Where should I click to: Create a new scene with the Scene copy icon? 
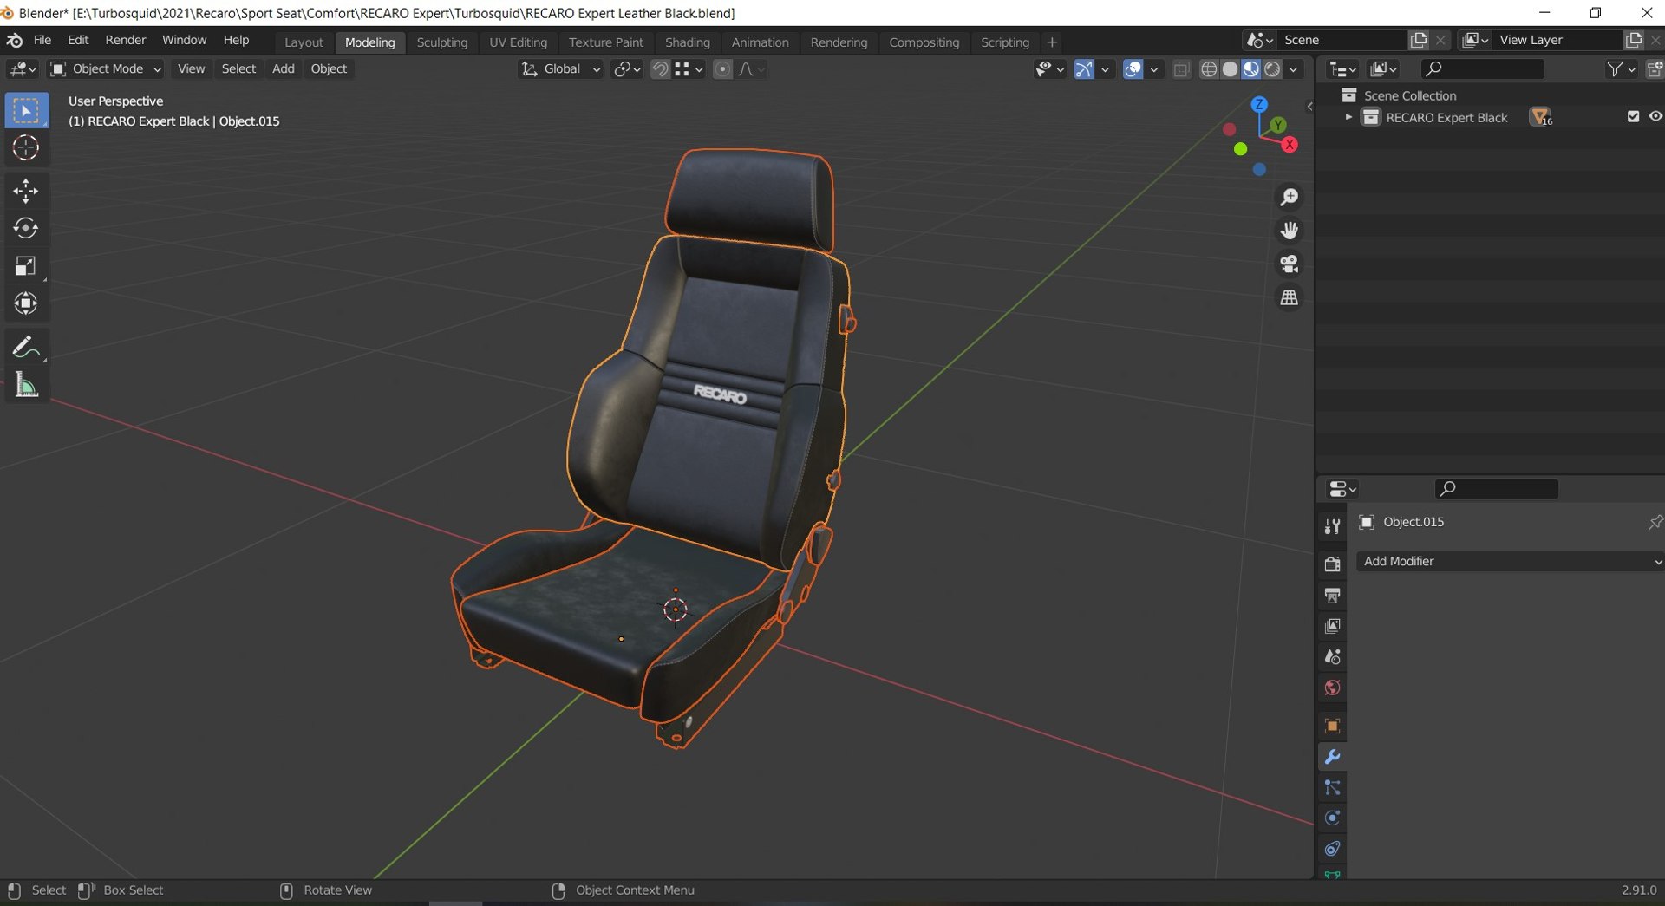coord(1419,40)
